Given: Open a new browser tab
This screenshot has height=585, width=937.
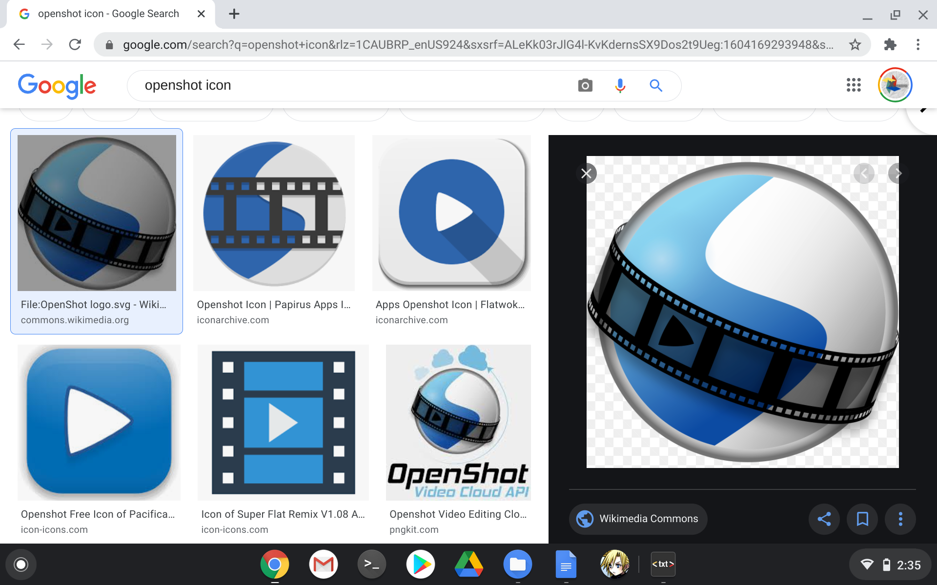Looking at the screenshot, I should (234, 14).
